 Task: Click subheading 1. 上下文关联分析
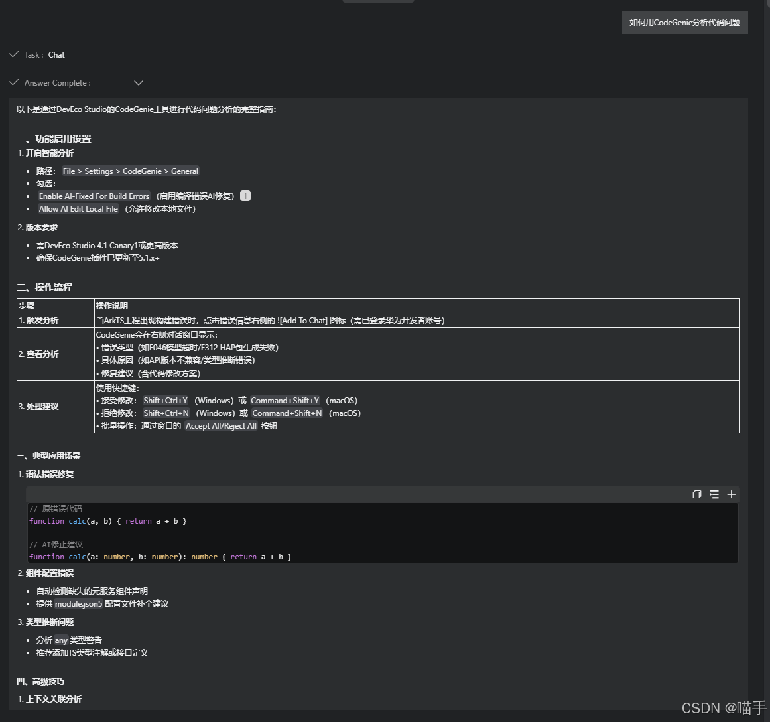50,699
